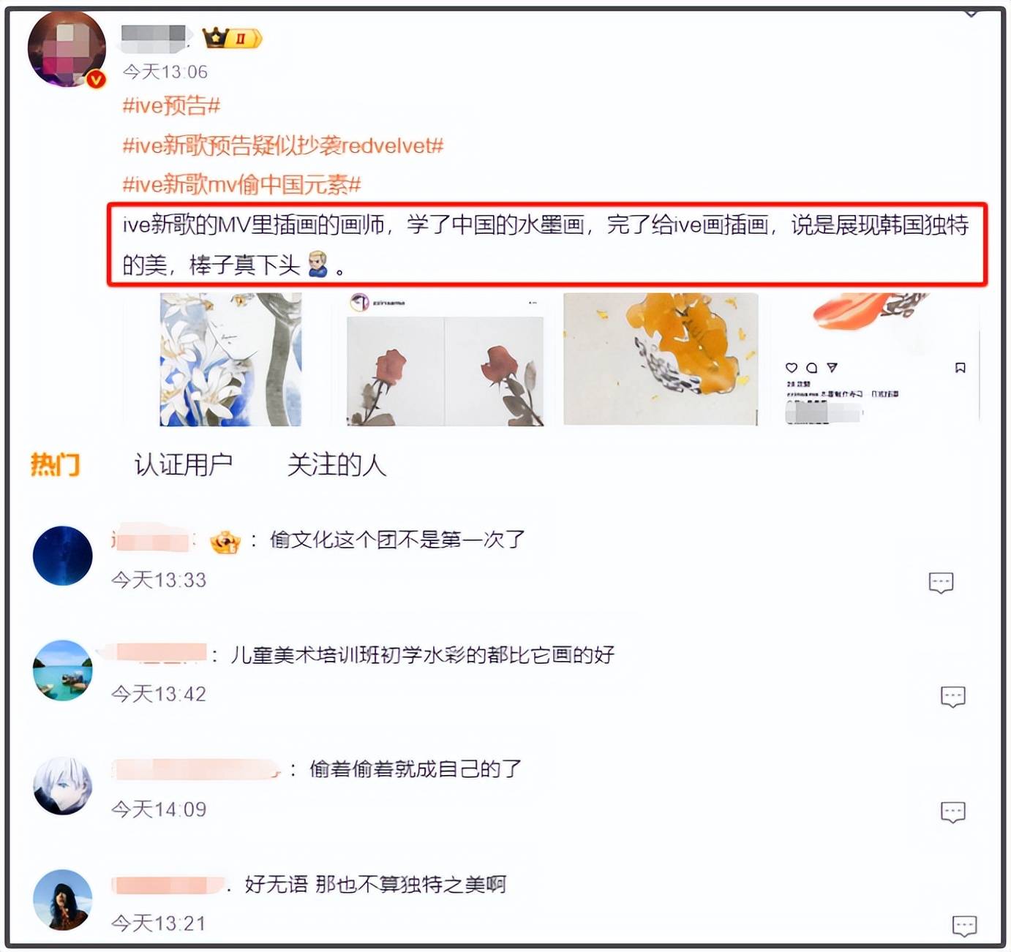The image size is (1011, 952).
Task: Open the poster's blurred profile avatar
Action: coord(66,50)
